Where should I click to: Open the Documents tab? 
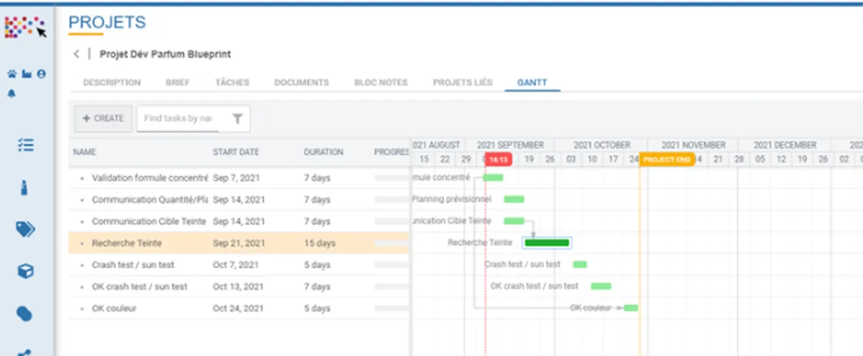(x=301, y=83)
